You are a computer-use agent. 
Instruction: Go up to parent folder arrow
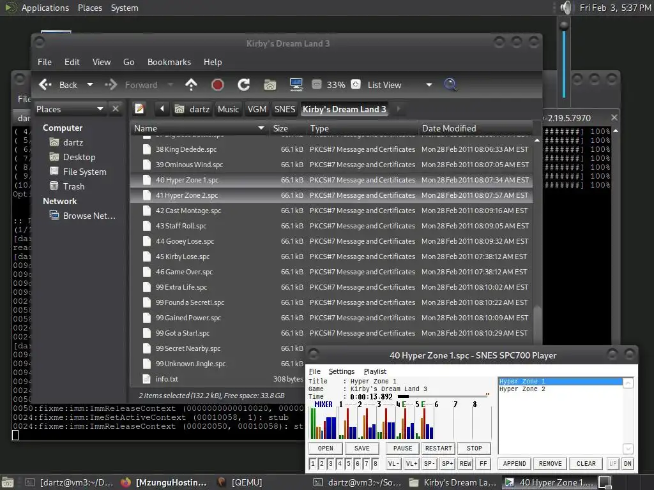191,85
